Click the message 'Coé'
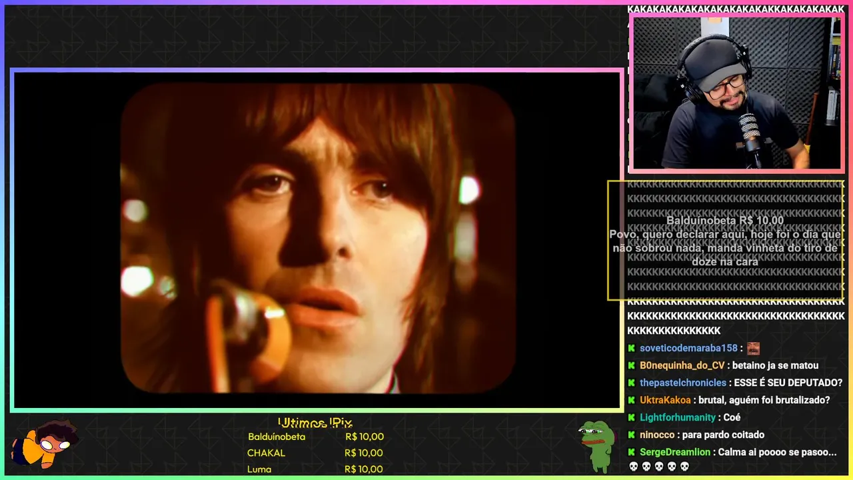 coord(732,417)
